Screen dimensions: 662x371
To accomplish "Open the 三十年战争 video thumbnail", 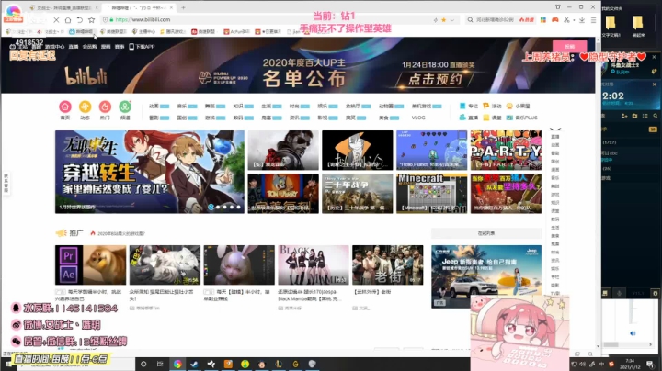I will [x=357, y=194].
